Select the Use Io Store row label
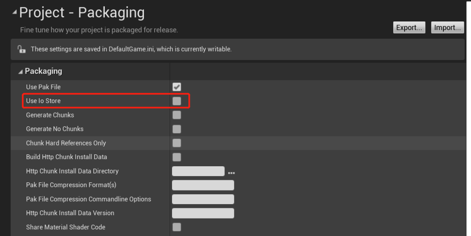 (43, 101)
